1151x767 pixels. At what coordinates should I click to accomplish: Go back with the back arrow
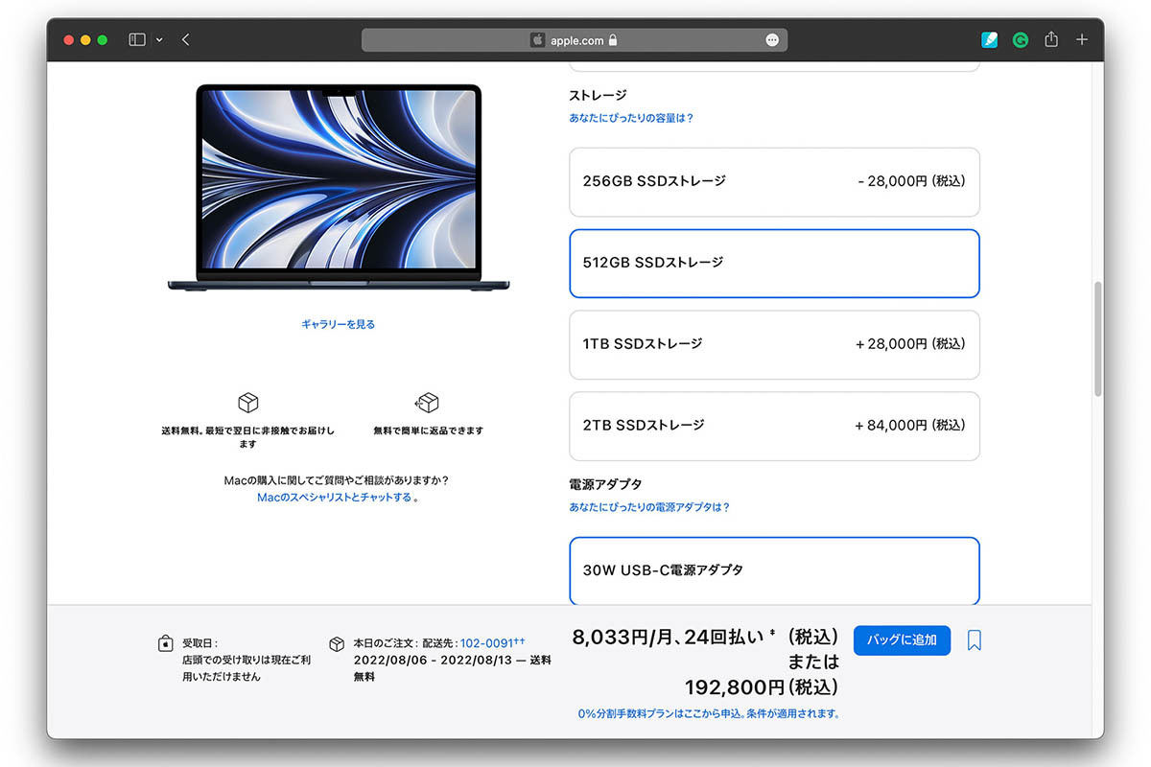pos(185,40)
